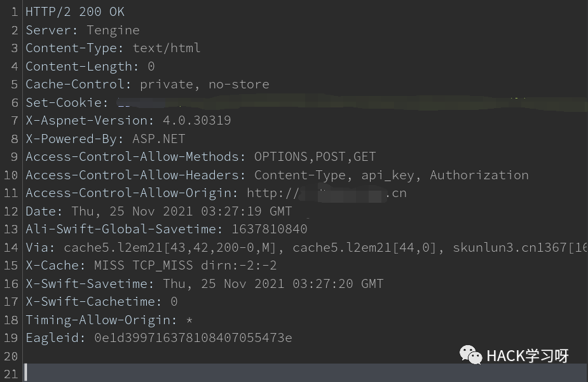The height and width of the screenshot is (382, 588).
Task: Click the X-Cache MISS TCP_MISS value
Action: (143, 266)
